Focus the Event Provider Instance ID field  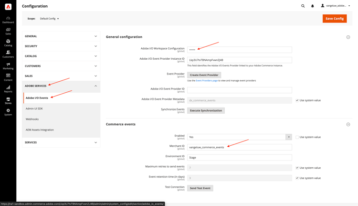coord(240,60)
